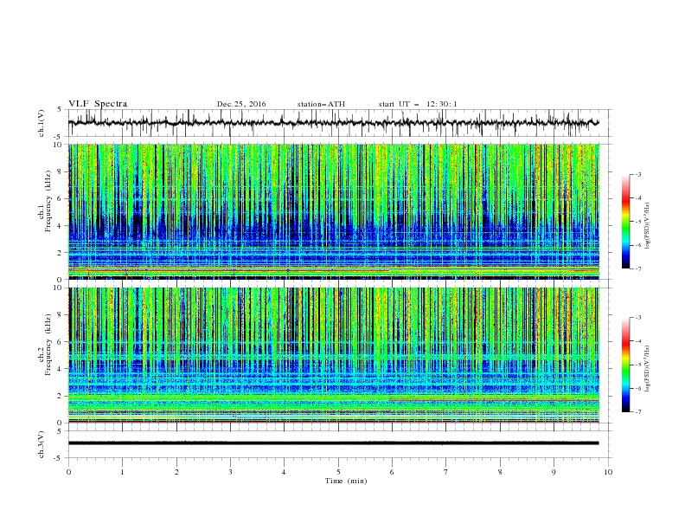This screenshot has width=685, height=530.
Task: Click the ch.2 spectrogram plot
Action: pyautogui.click(x=333, y=355)
